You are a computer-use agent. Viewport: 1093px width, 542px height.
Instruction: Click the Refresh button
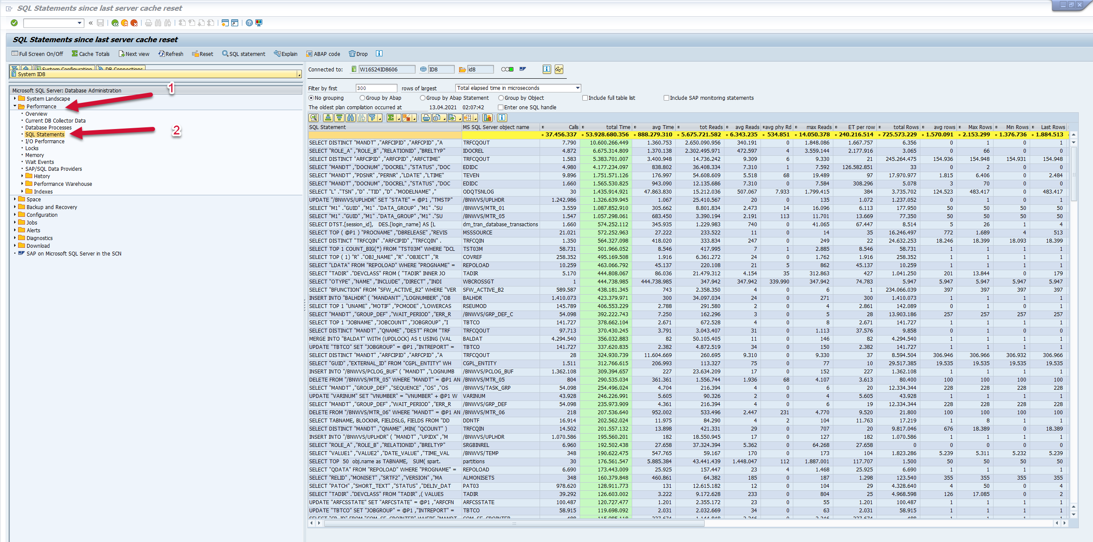tap(171, 54)
